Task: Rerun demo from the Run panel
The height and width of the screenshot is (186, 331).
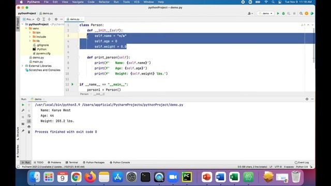Action: (x=23, y=105)
